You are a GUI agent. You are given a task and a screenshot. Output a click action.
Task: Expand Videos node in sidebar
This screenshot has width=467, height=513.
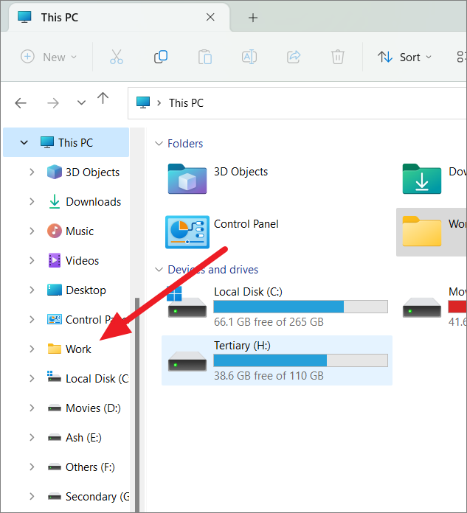[x=32, y=260]
